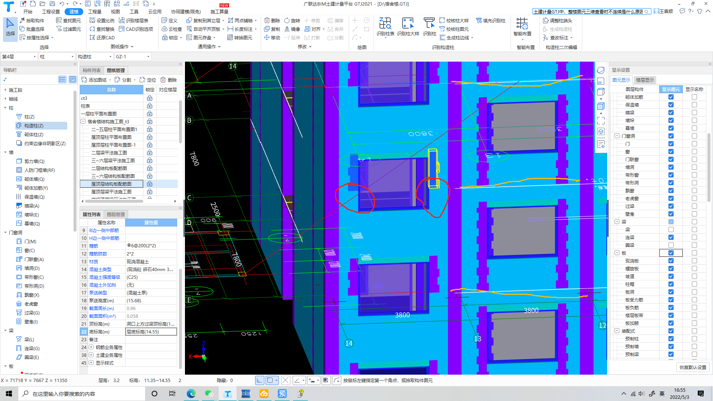Click the 还原CAD icon

click(92, 38)
